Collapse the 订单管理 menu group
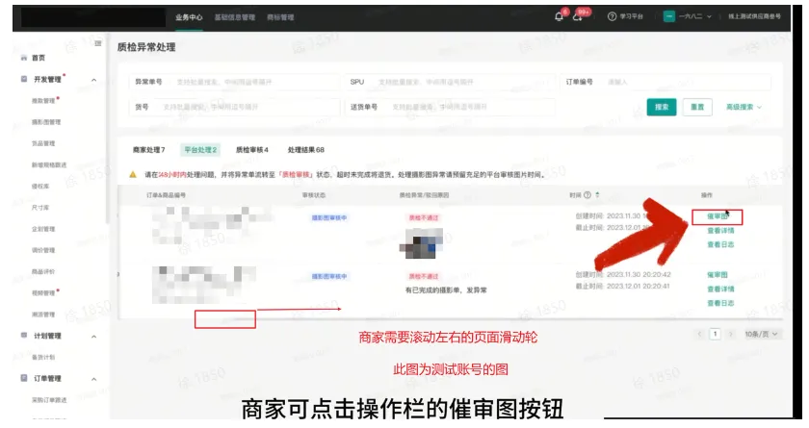This screenshot has height=428, width=809. (94, 379)
